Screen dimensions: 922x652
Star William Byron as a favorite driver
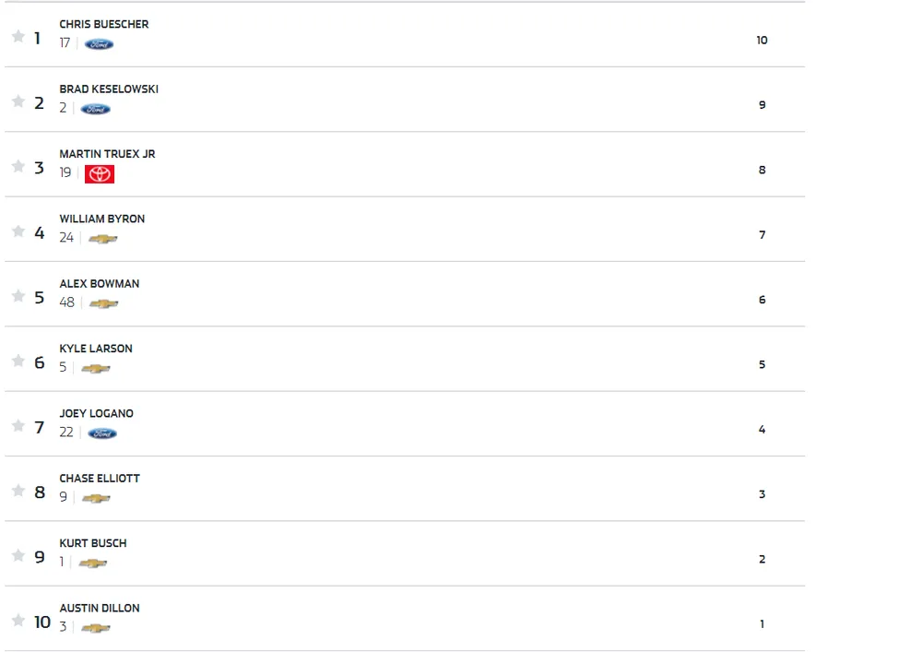(x=18, y=231)
